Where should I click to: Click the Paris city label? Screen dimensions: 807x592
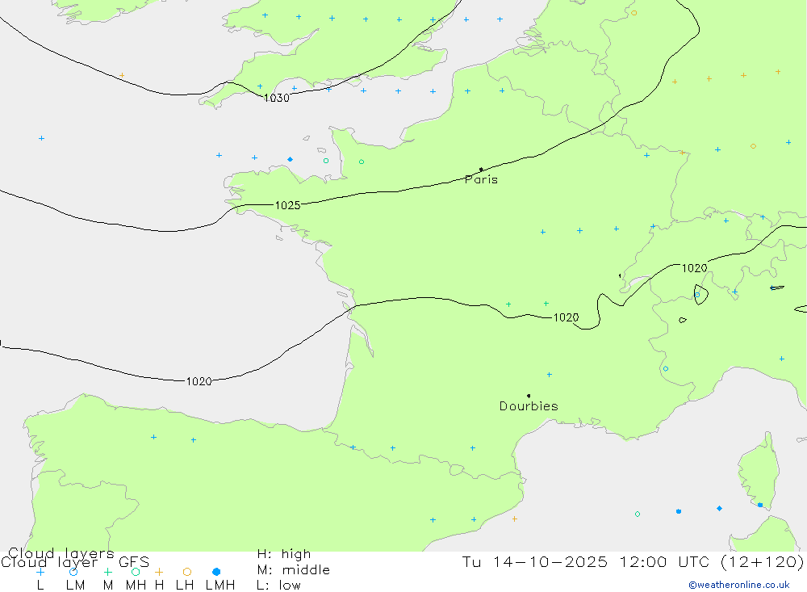coord(481,179)
